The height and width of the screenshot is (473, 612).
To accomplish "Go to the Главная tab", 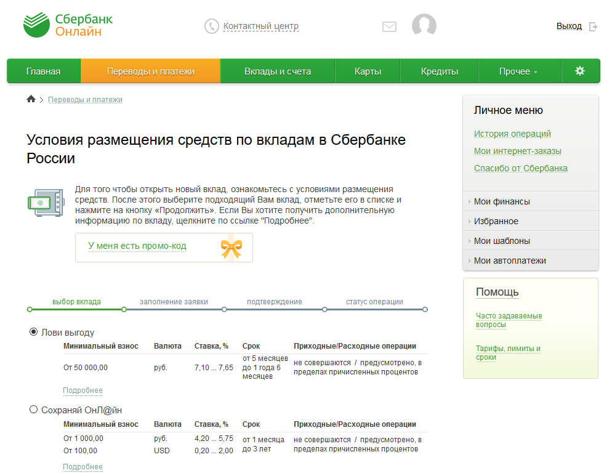I will [x=43, y=71].
